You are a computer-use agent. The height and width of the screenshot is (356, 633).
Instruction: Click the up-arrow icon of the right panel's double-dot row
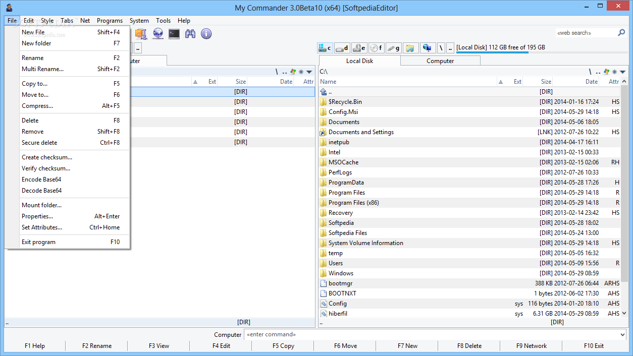324,92
